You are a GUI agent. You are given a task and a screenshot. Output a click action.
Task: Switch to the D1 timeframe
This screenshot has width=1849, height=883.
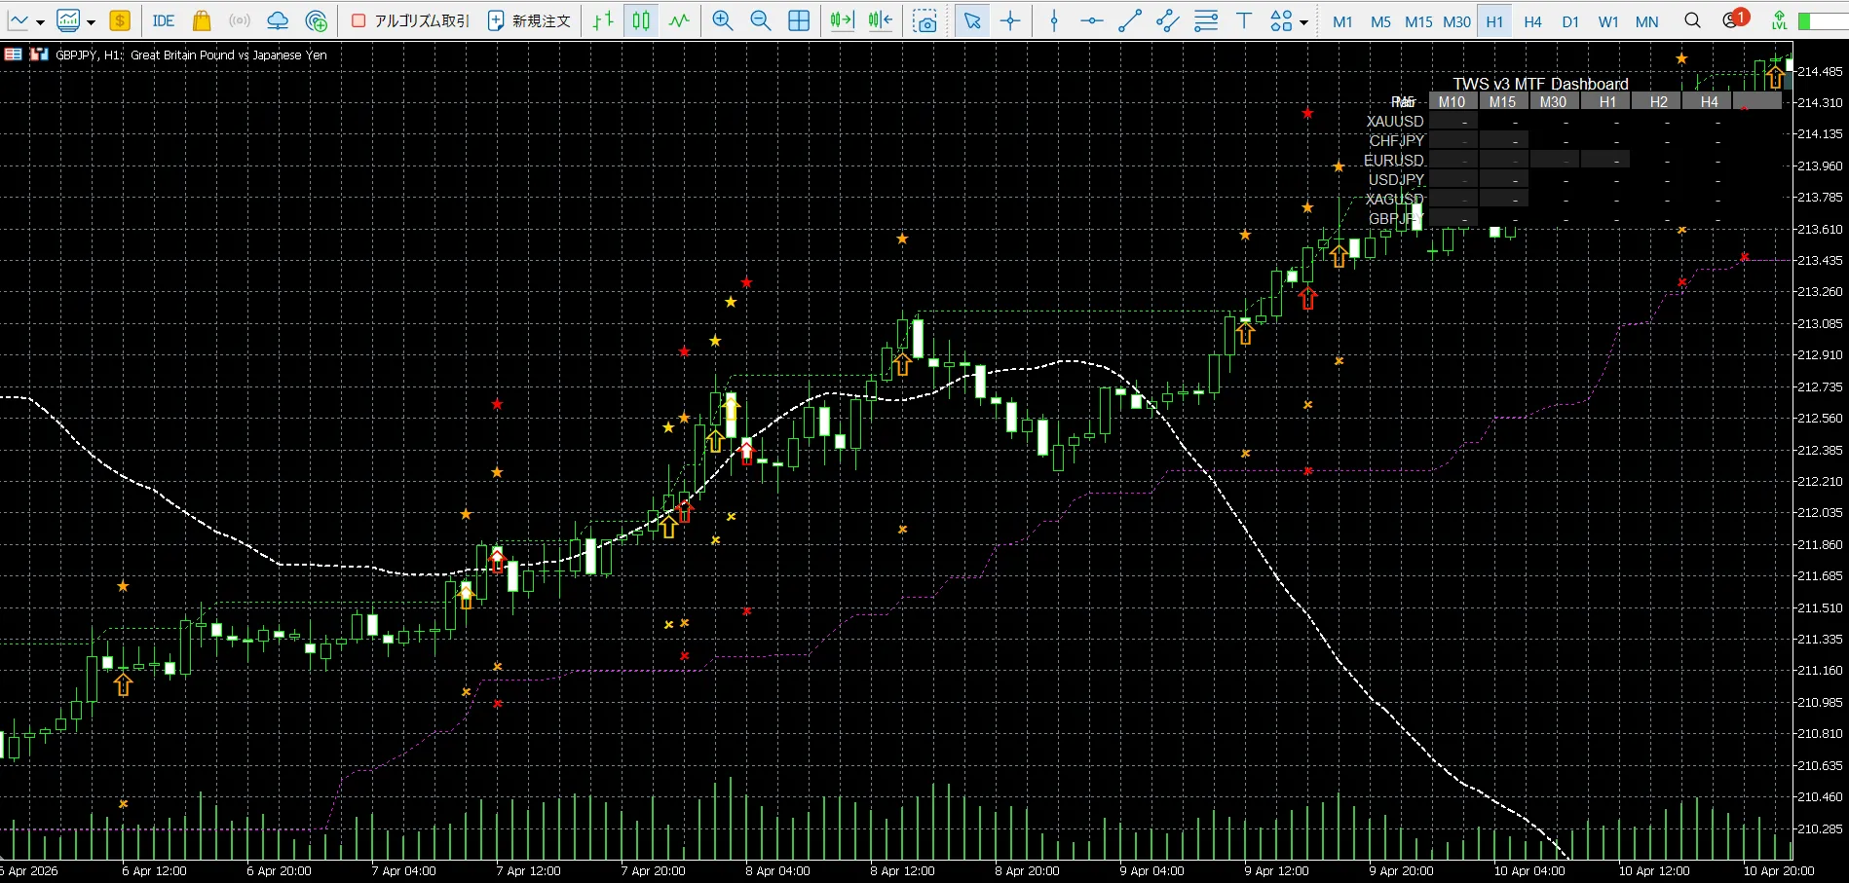1570,21
